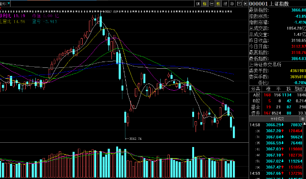This screenshot has width=306, height=179.
Task: Click the 000001 上证指数 title
Action: click(269, 4)
